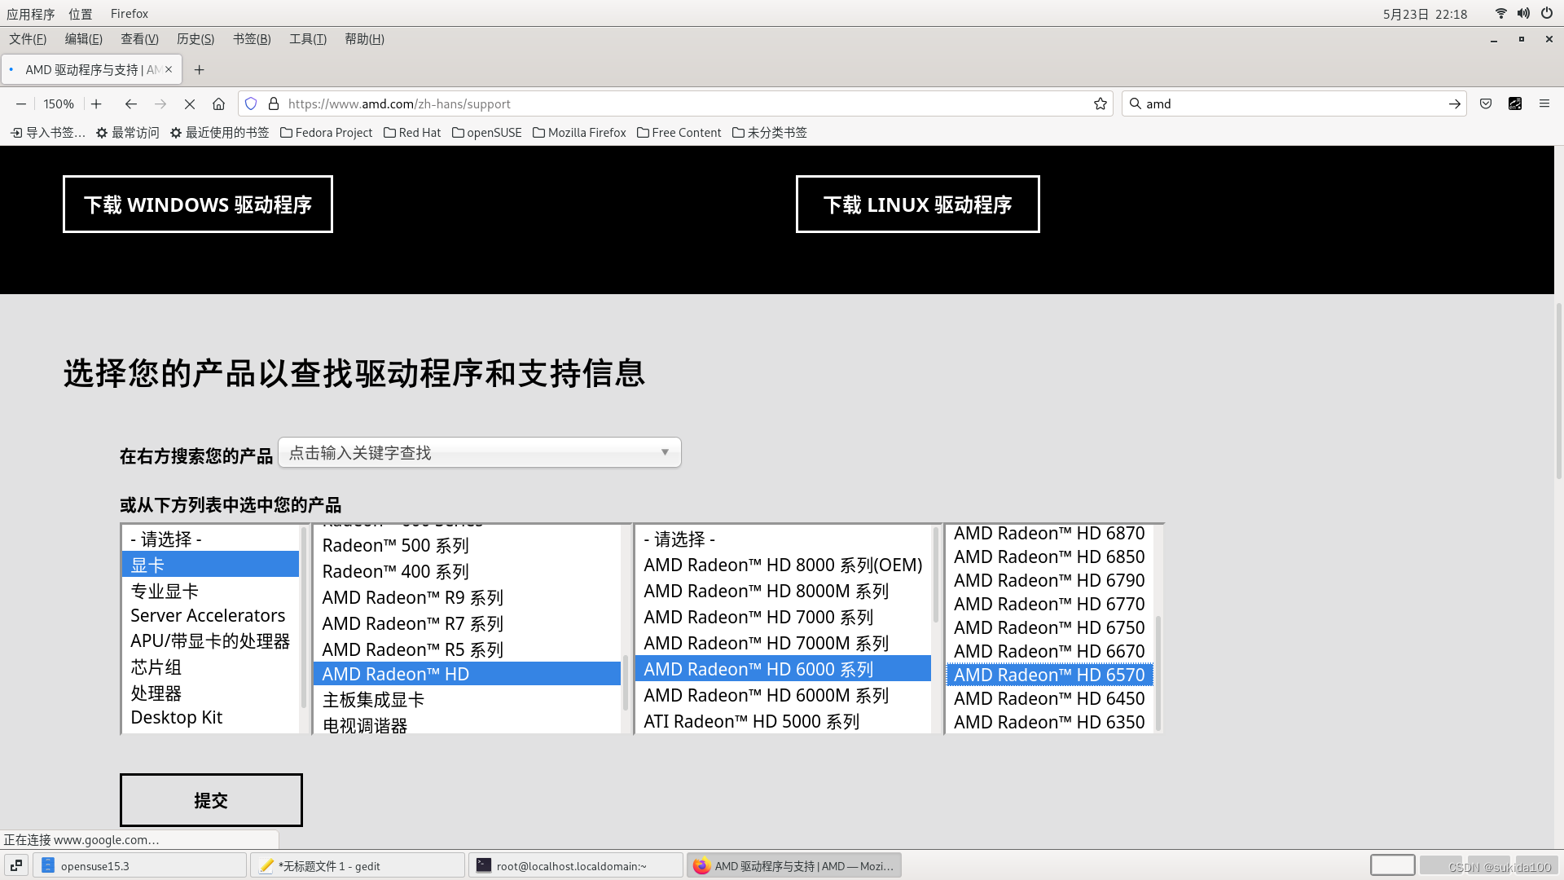Open the 帮助 menu
The height and width of the screenshot is (880, 1564).
[364, 39]
